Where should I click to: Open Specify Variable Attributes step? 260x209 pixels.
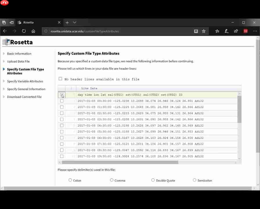[25, 81]
